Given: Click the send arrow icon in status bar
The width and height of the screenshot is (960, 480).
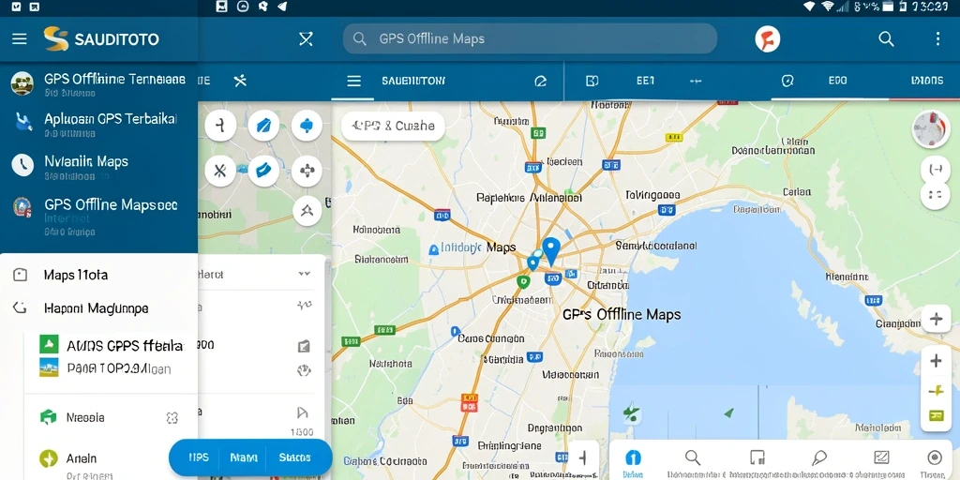Looking at the screenshot, I should point(282,7).
